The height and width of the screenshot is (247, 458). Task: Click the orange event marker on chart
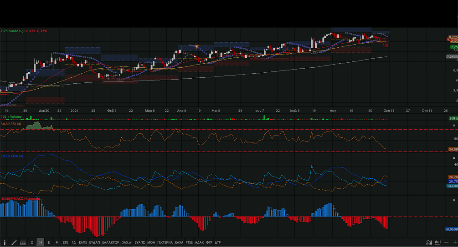tap(196, 46)
